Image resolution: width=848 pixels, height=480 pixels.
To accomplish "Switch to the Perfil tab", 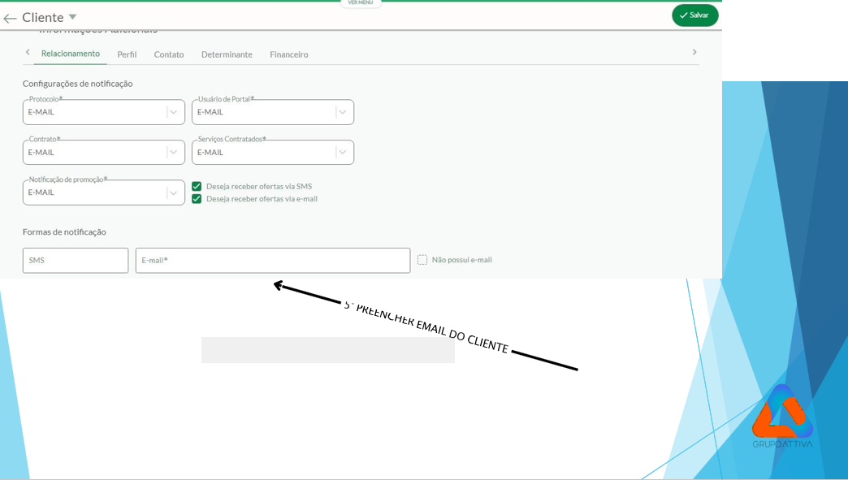I will [127, 54].
